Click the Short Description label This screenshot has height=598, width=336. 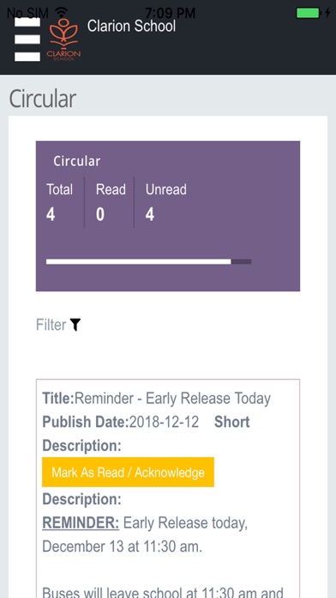146,434
